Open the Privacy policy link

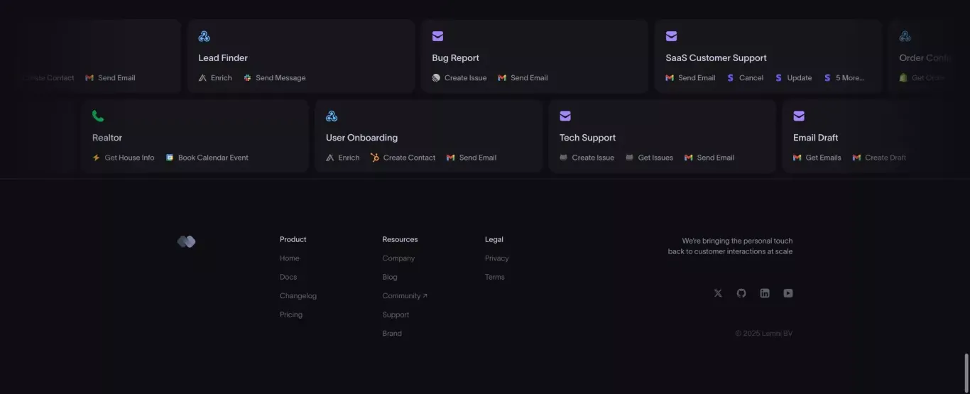pyautogui.click(x=497, y=258)
